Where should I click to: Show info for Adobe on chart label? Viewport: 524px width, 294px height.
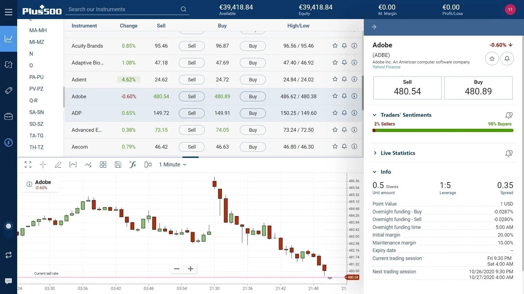pos(29,184)
